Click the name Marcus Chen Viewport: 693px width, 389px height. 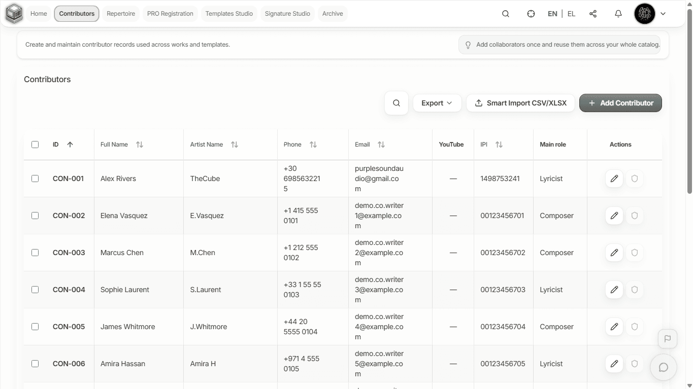(122, 253)
